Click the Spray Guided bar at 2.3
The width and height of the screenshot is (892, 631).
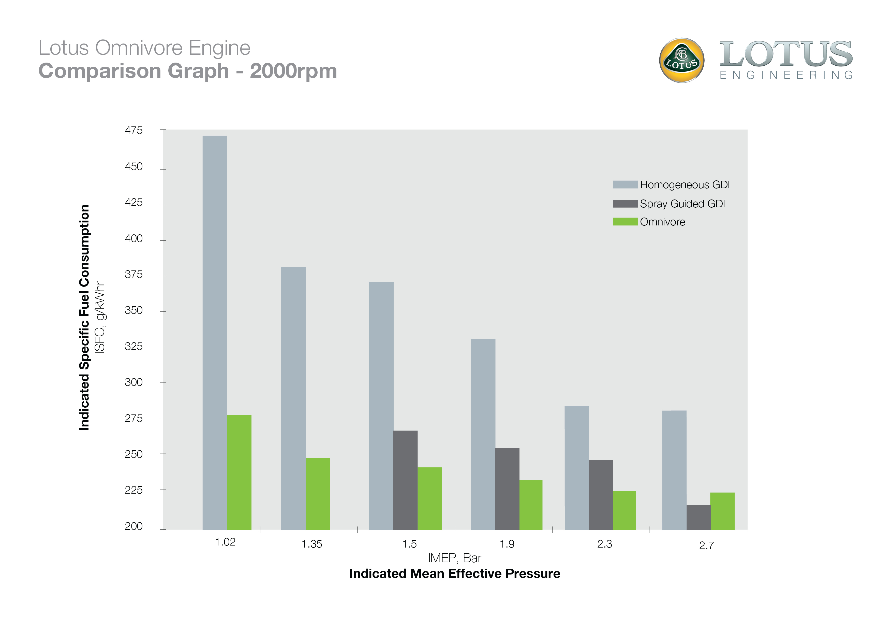click(601, 495)
